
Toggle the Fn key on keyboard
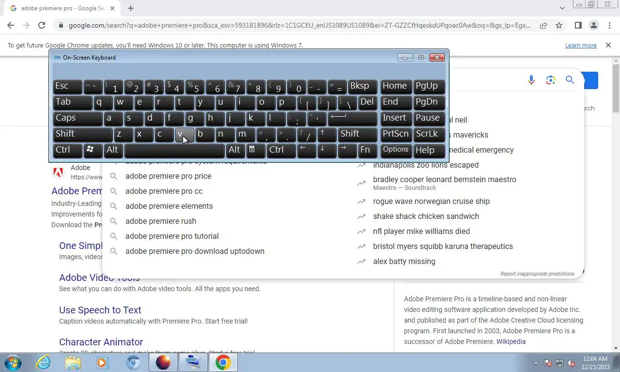[x=368, y=151]
